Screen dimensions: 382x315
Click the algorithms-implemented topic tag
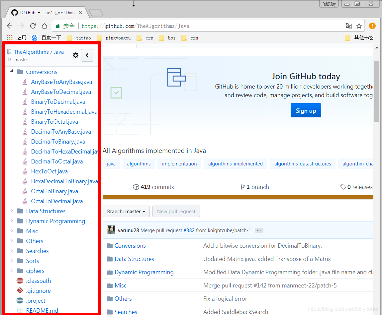[x=235, y=164]
